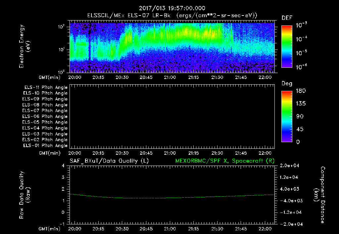
Task: Click 21:00 under the electron spectrogram
Action: (x=170, y=77)
